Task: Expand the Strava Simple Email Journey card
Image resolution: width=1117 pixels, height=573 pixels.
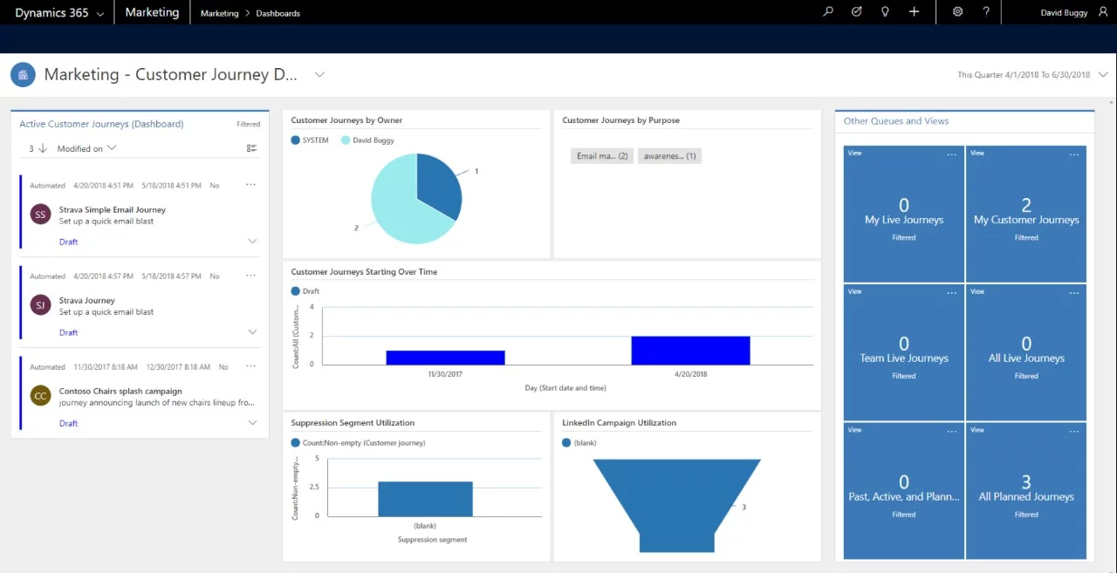Action: tap(252, 242)
